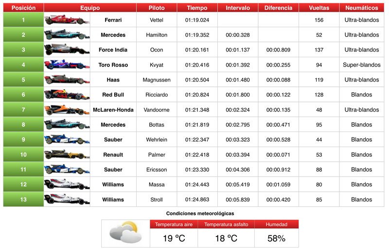Click the Haas team name
Image resolution: width=389 pixels, height=250 pixels.
pos(113,80)
